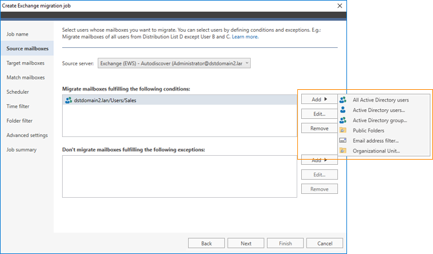The image size is (433, 254).
Task: Click the Organizational Unit folder icon
Action: (343, 151)
